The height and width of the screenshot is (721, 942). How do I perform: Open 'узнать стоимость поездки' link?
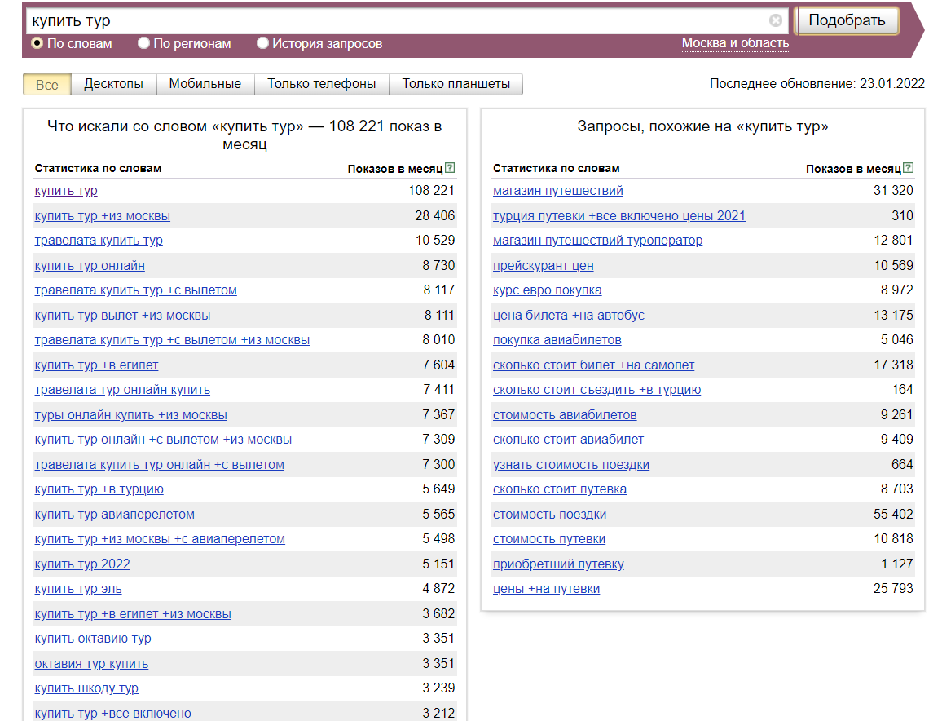pos(571,466)
